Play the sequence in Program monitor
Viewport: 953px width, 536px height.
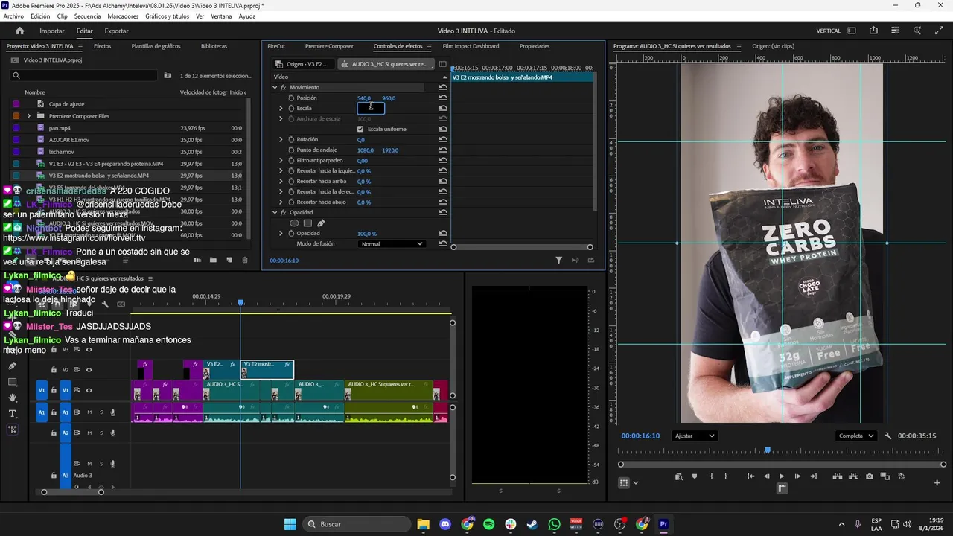[x=782, y=476]
